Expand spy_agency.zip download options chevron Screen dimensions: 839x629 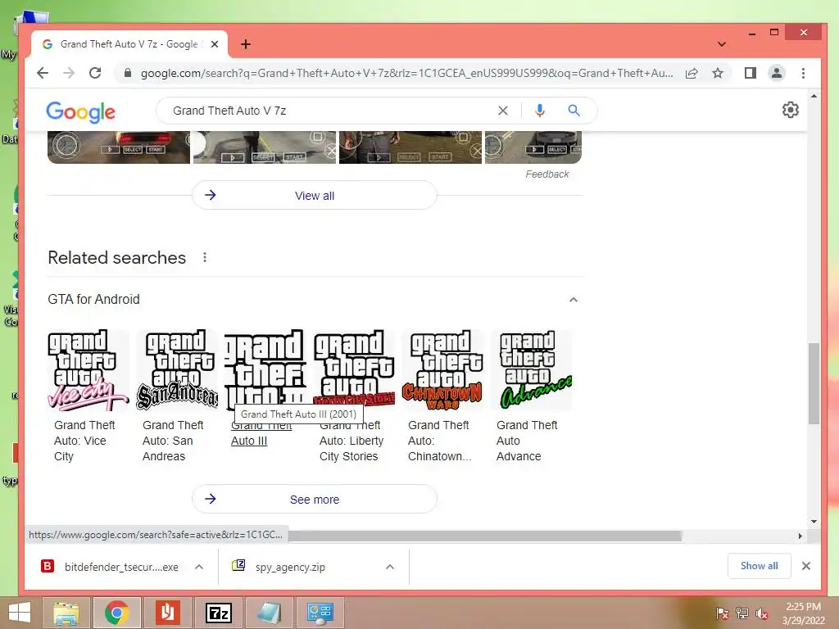coord(390,567)
